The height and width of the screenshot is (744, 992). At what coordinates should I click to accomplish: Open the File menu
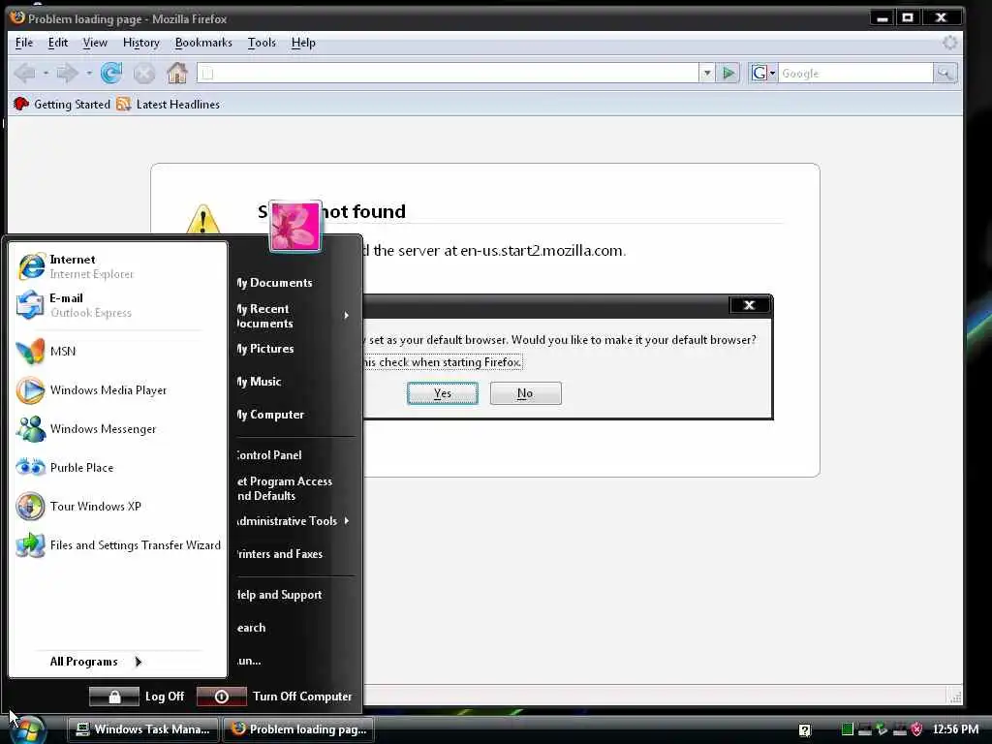[x=24, y=43]
